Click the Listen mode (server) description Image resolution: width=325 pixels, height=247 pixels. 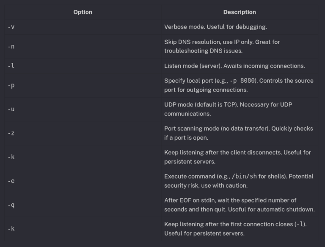tap(234, 66)
